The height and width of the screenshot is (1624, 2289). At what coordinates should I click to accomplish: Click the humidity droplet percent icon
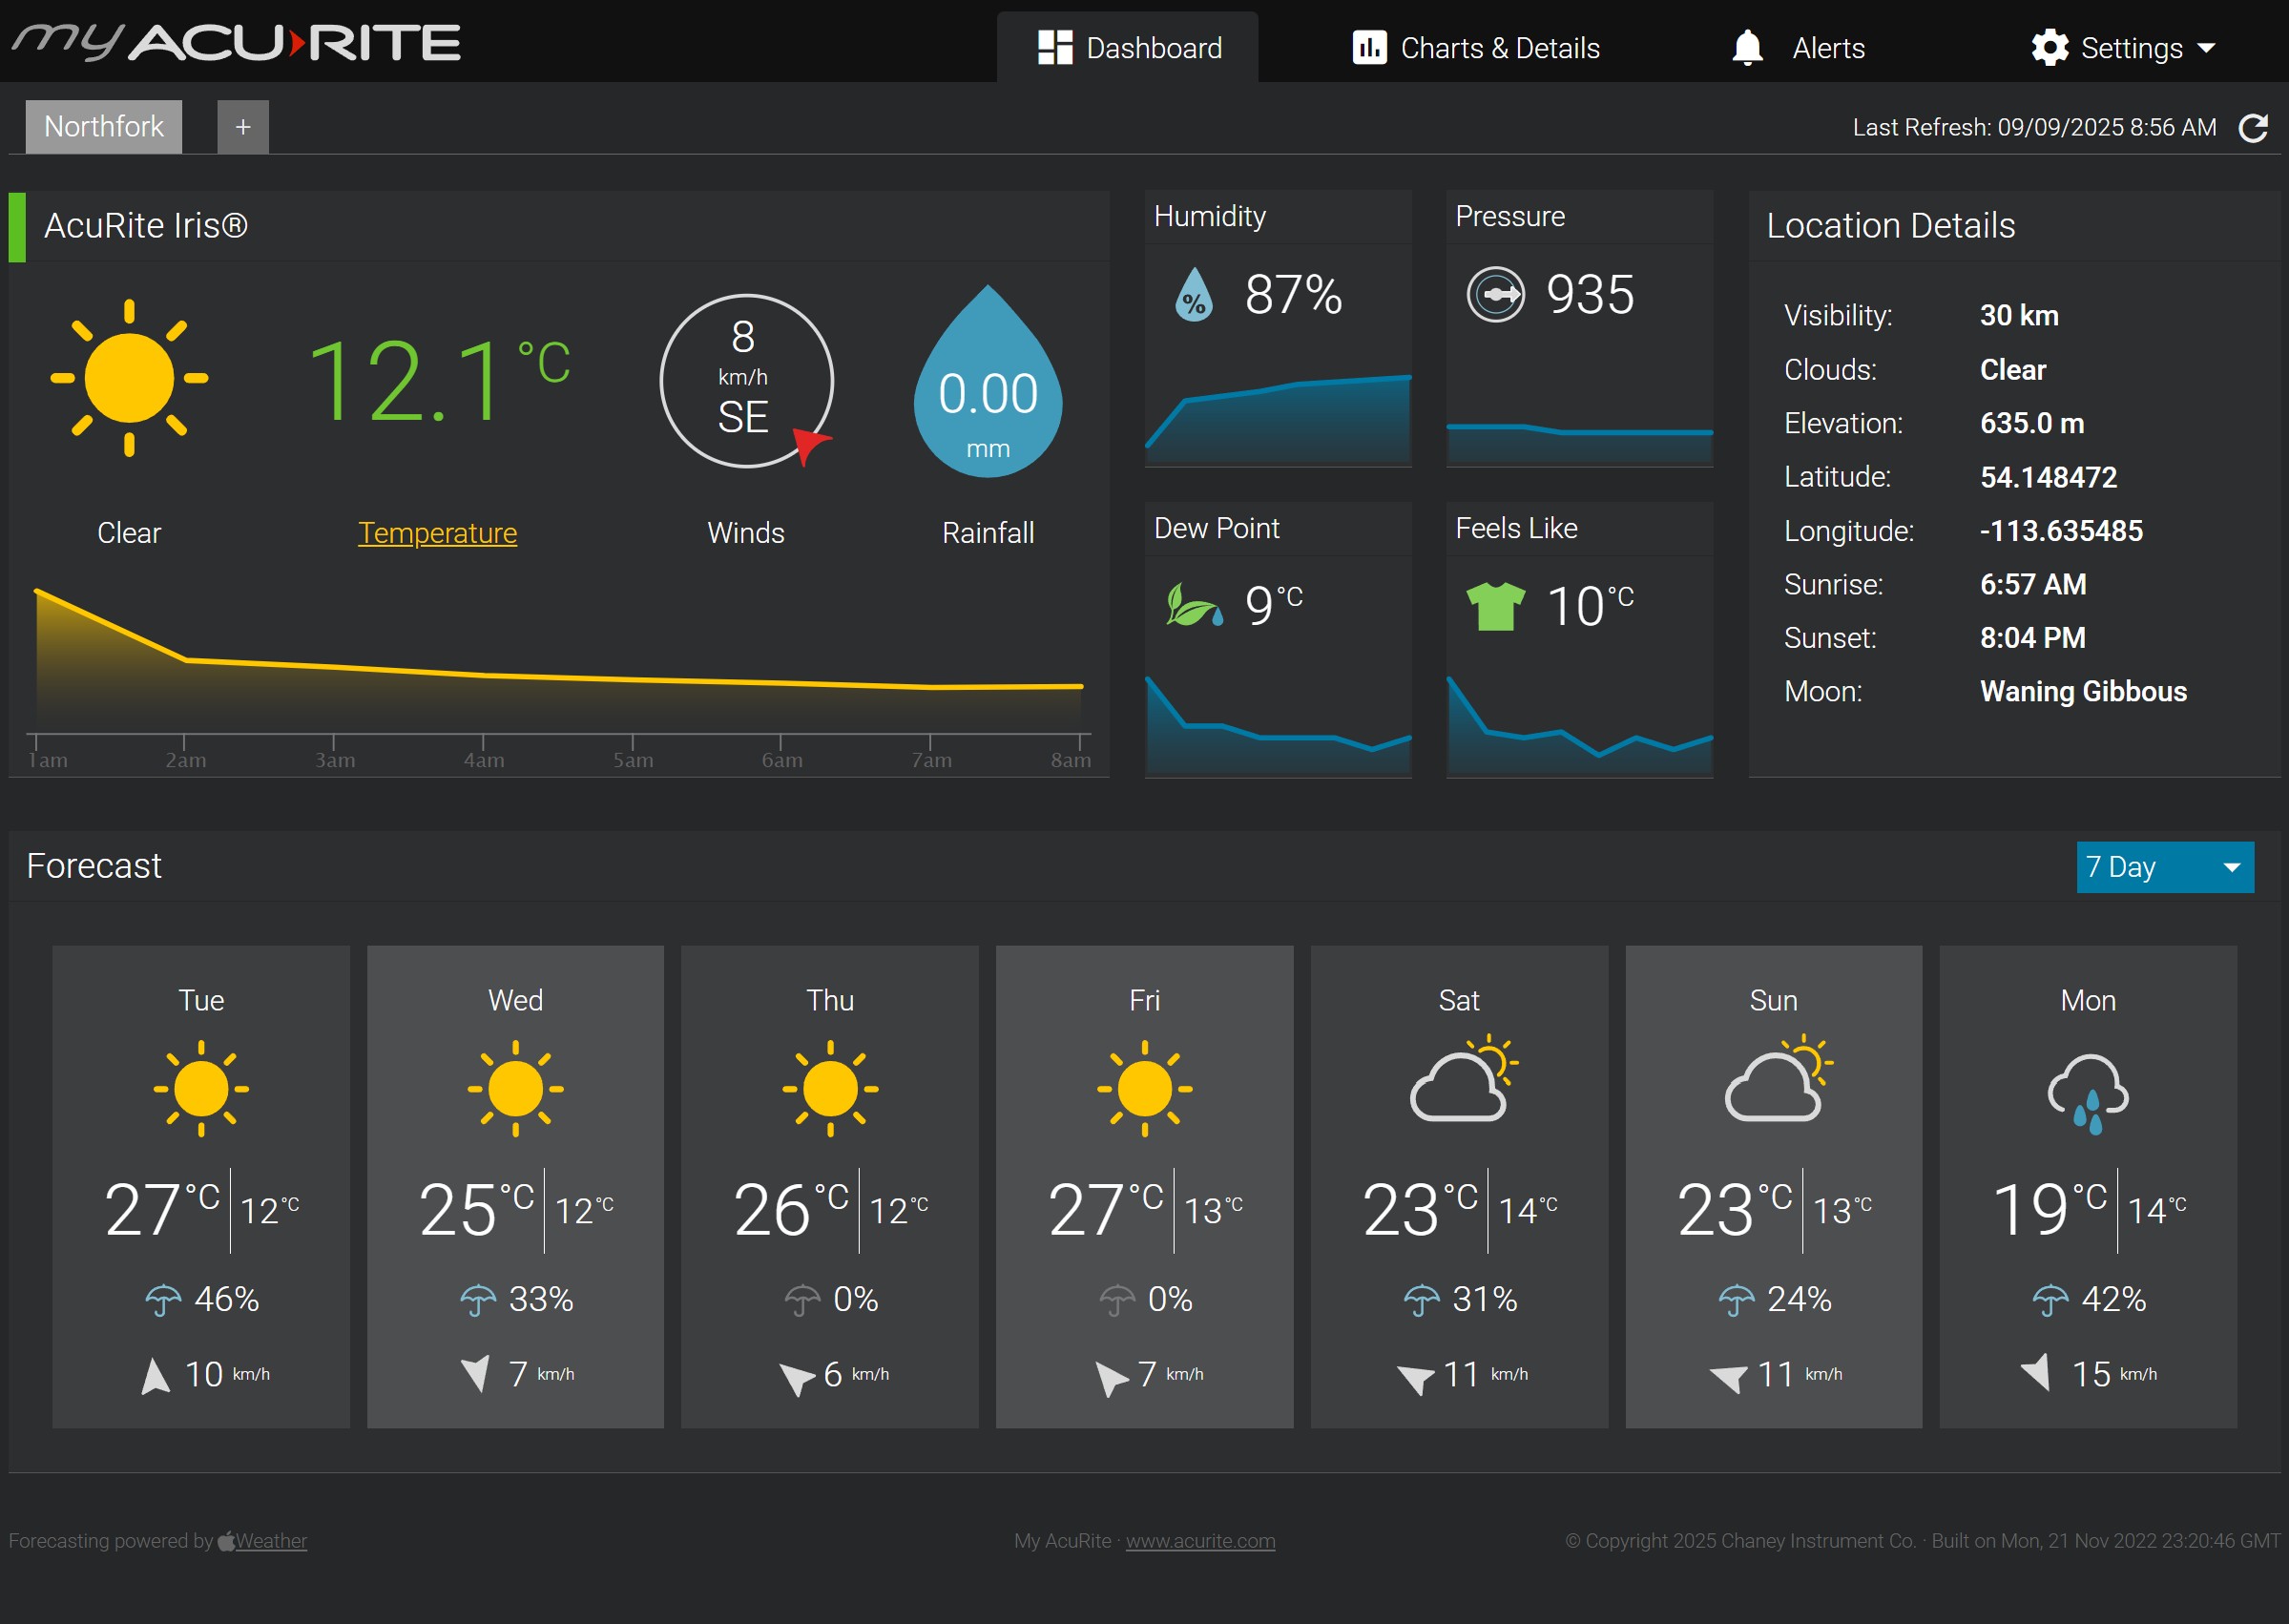(x=1194, y=295)
